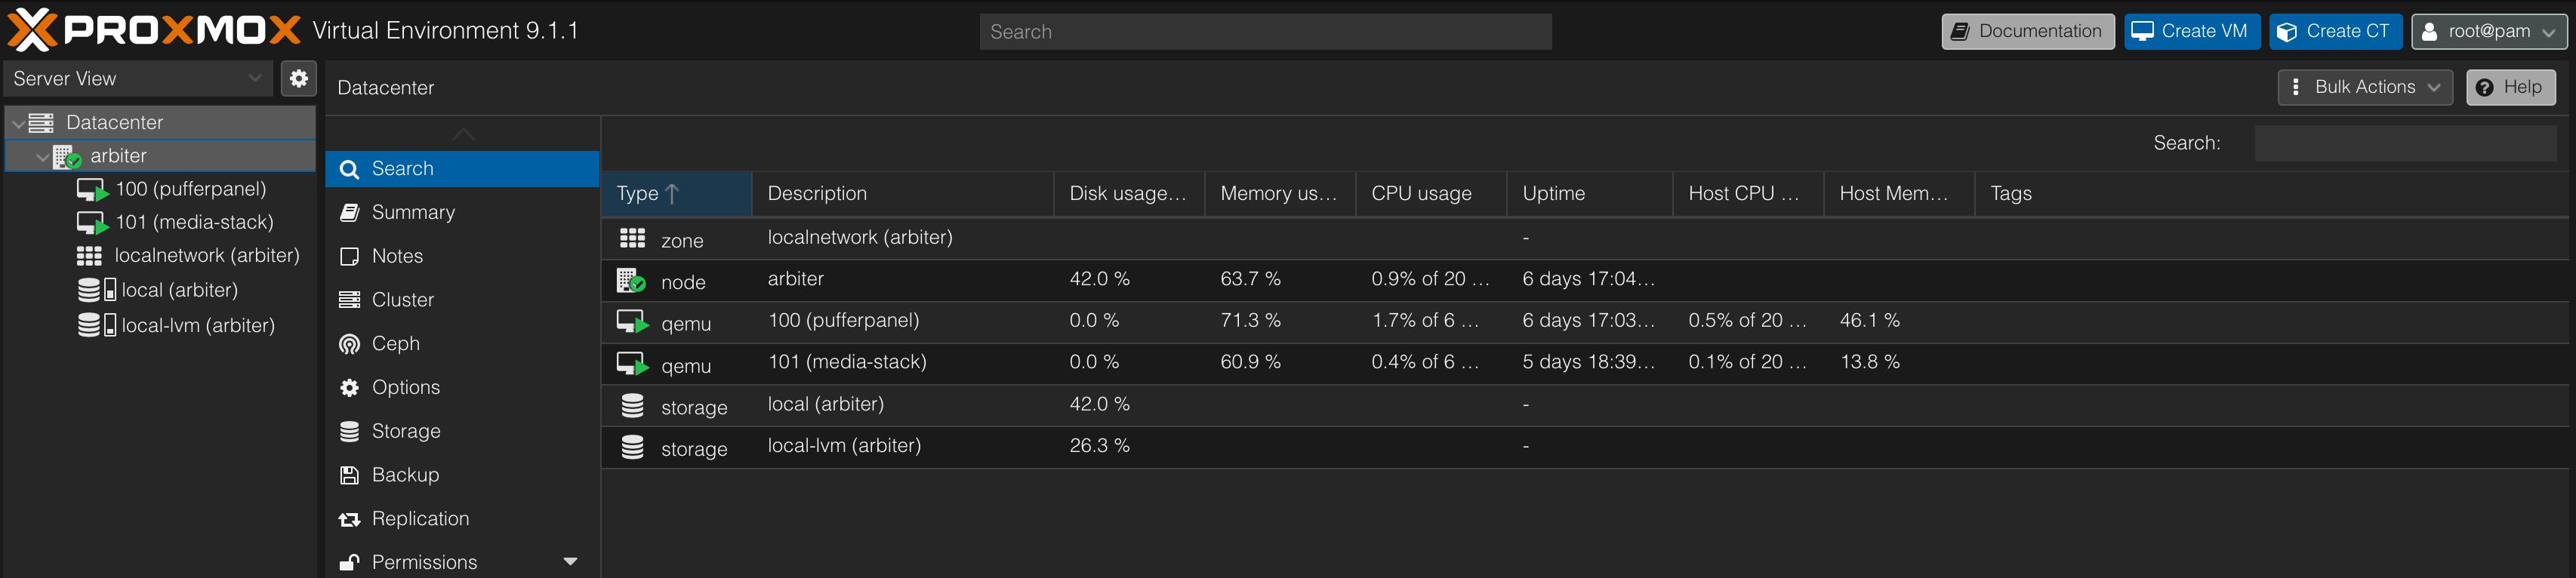Click the Replication arrows icon

coord(349,519)
